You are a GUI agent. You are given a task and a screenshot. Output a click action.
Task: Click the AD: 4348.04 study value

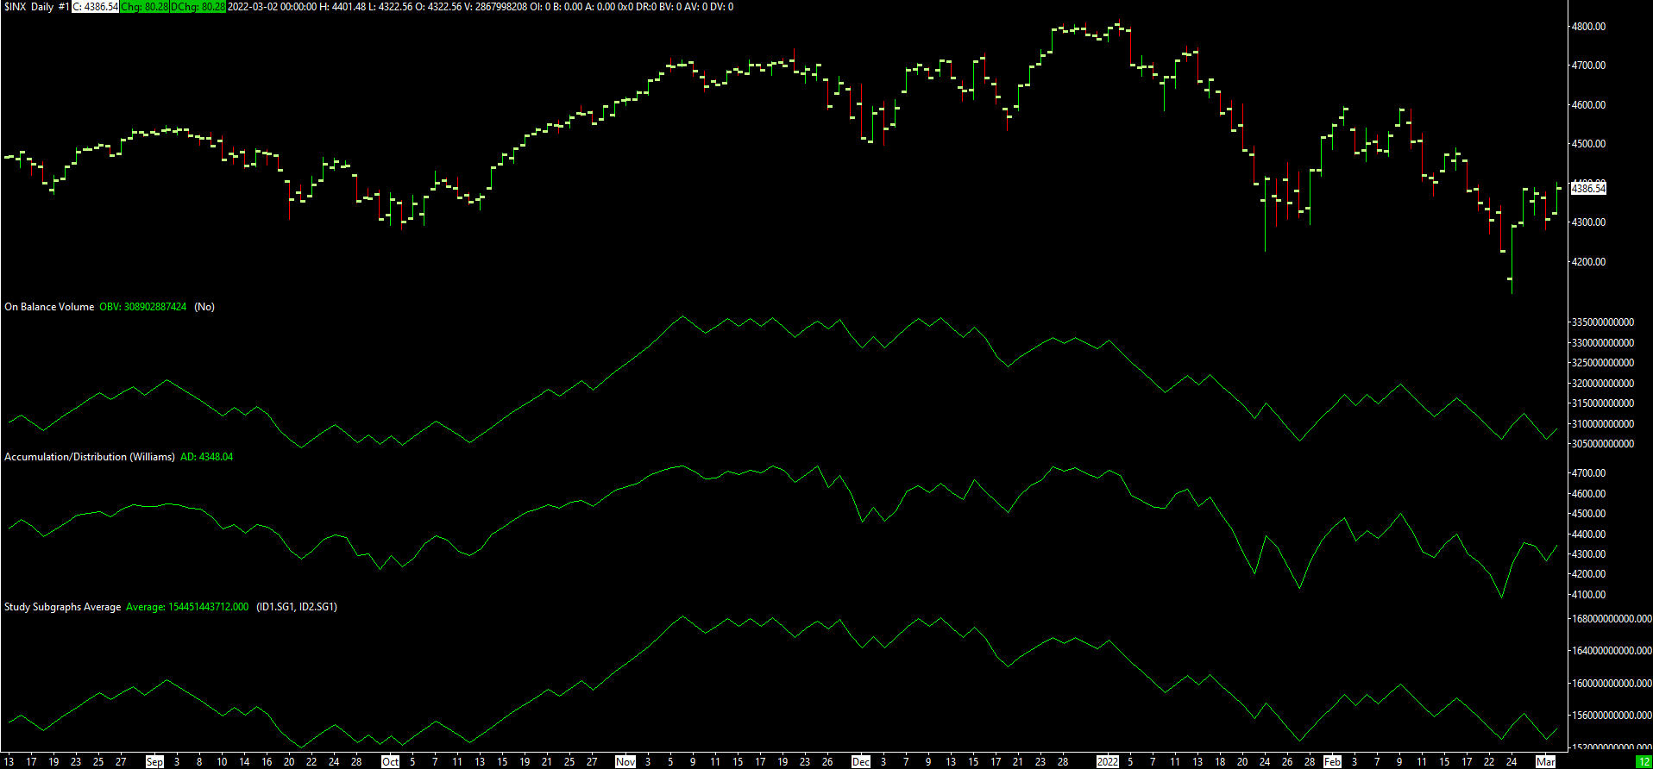[206, 457]
